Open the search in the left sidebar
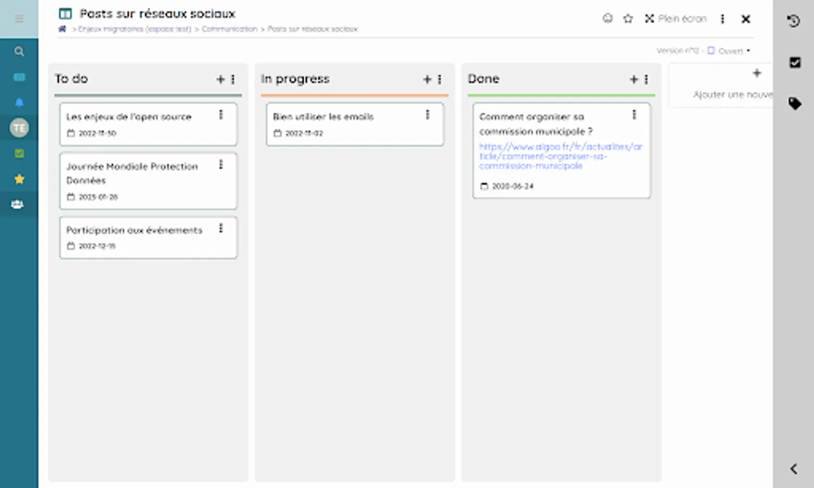This screenshot has height=488, width=814. 20,51
